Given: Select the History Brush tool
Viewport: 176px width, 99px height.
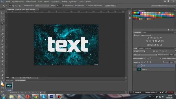Looking at the screenshot, I should click(2, 44).
